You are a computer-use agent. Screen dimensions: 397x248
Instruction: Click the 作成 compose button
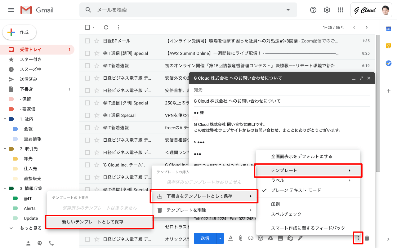pyautogui.click(x=20, y=32)
